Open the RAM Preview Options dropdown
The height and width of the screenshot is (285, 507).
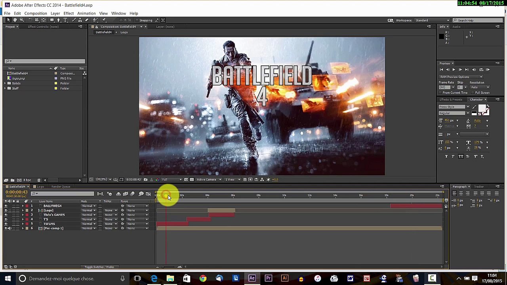(461, 77)
